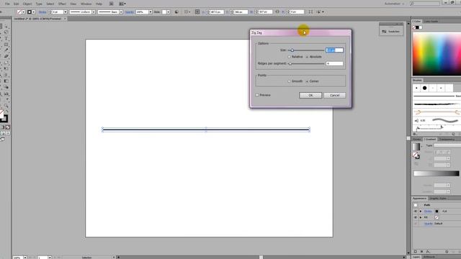Open the Type menu
The height and width of the screenshot is (259, 461).
click(x=39, y=4)
